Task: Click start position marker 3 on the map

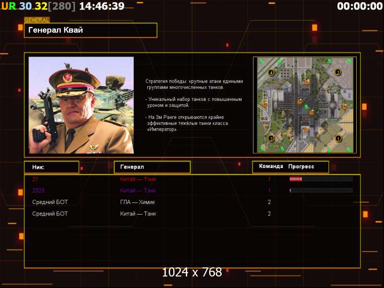Action: (271, 139)
